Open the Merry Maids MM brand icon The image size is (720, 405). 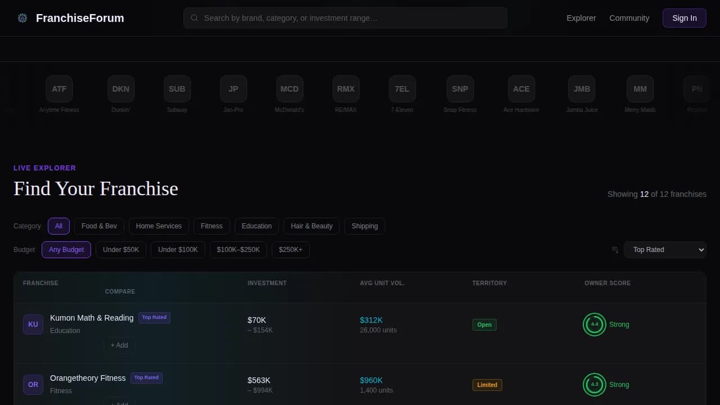click(640, 89)
